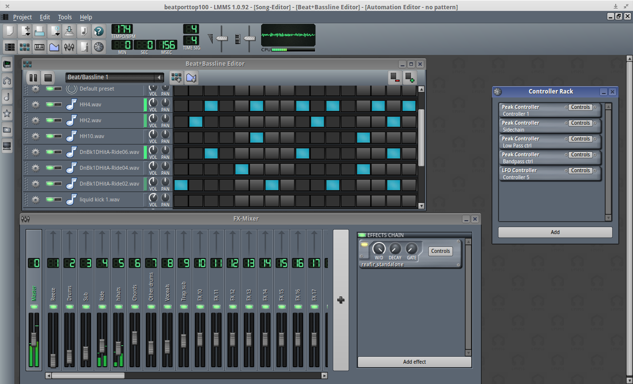Toggle the mute LED on HH10.wav track
Viewport: 633px width, 384px height.
pos(50,136)
